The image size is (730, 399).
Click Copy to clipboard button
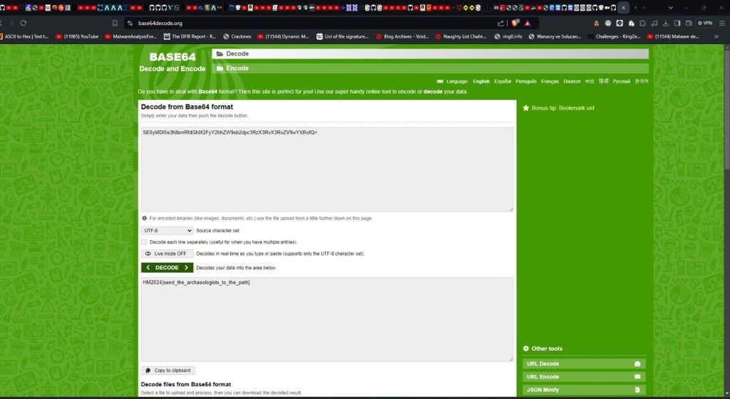tap(168, 370)
